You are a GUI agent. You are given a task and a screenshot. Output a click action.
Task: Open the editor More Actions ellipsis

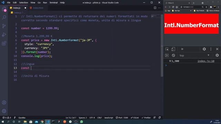(x=159, y=8)
